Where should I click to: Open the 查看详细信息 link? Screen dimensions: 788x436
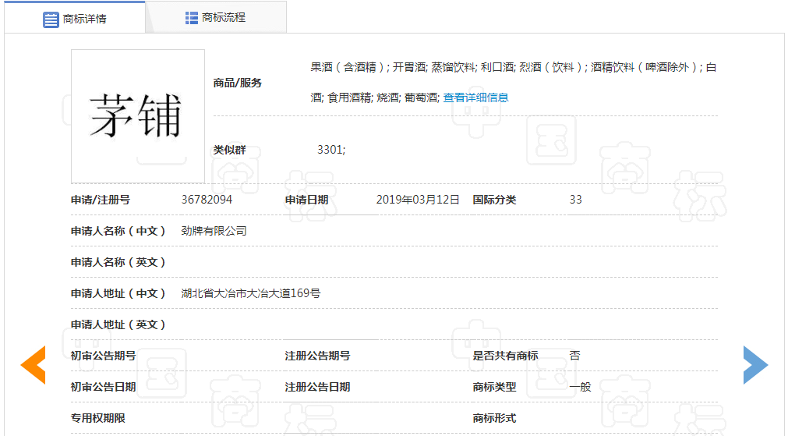coord(475,97)
